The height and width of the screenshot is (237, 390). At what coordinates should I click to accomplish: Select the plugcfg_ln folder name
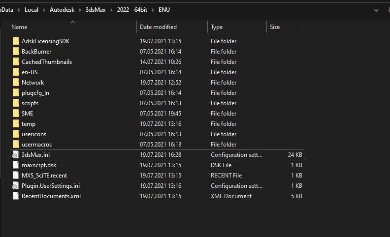tap(35, 92)
